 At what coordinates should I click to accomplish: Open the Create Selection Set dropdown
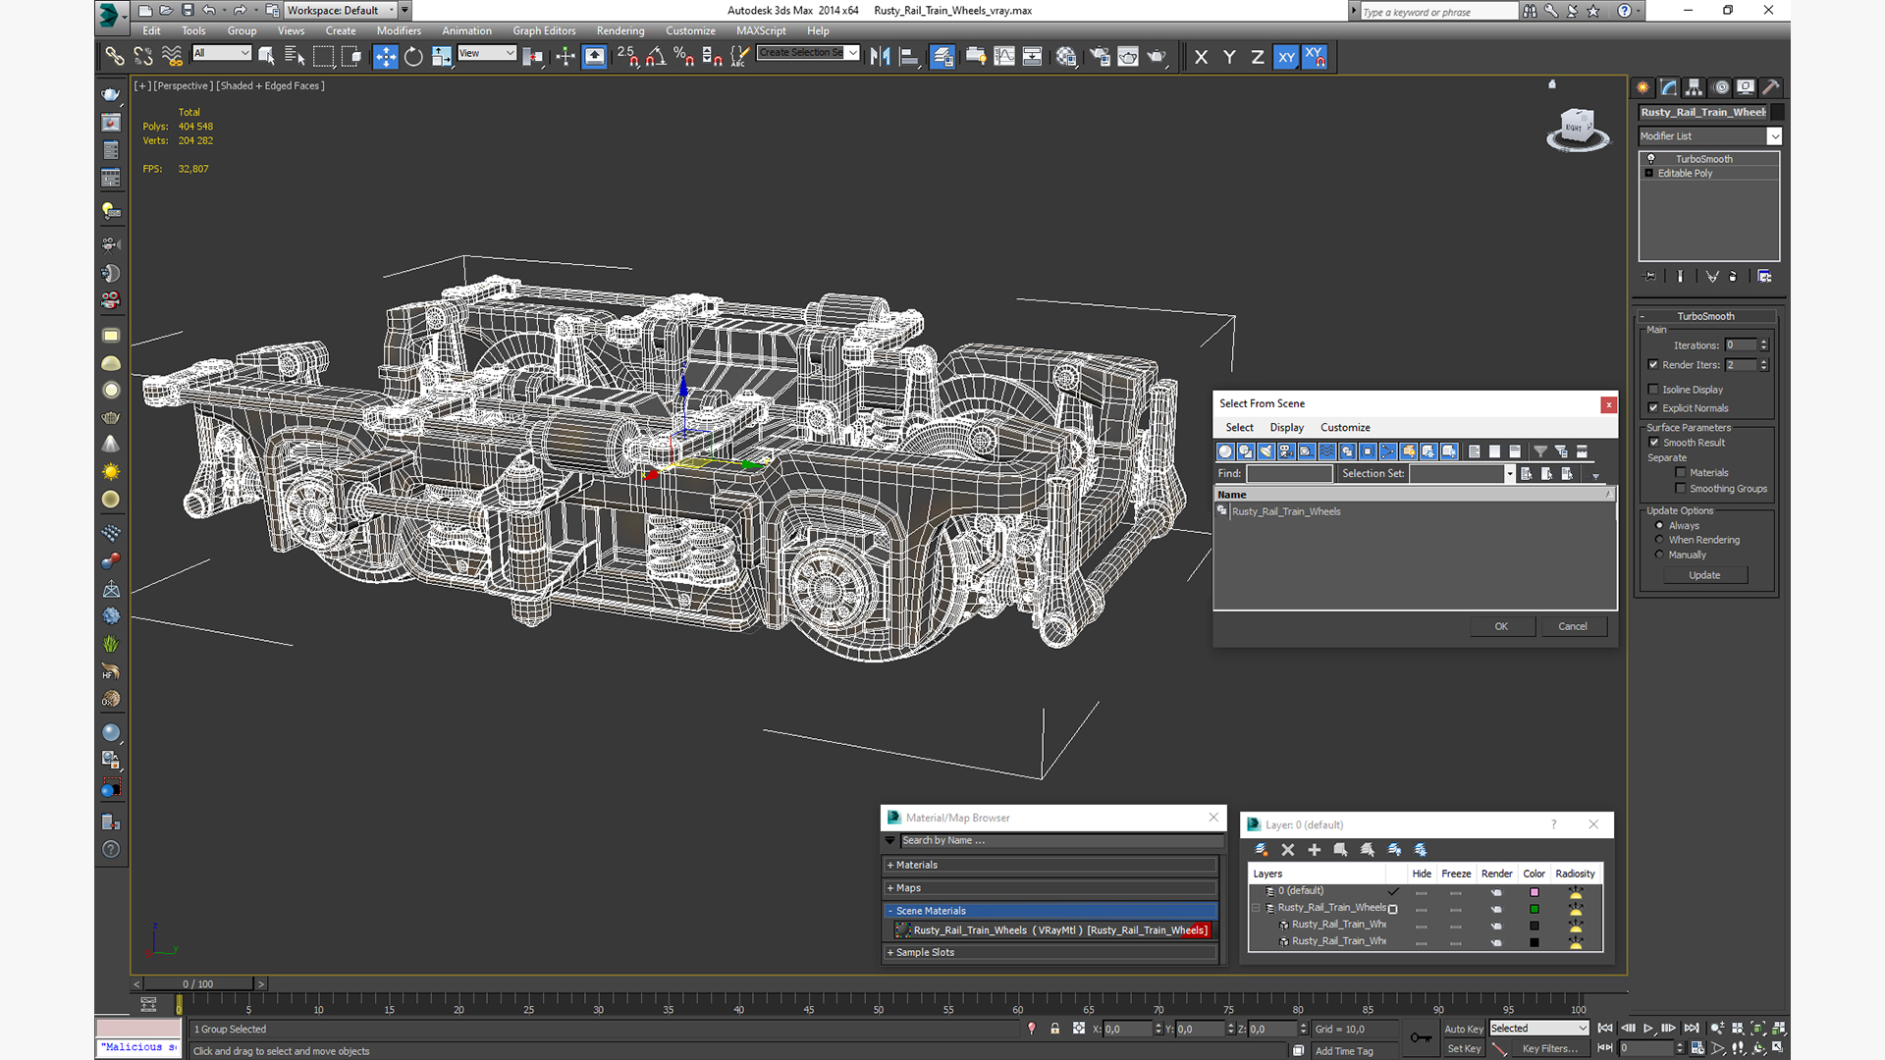(x=809, y=53)
